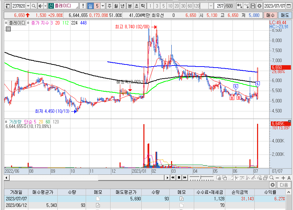Viewport: 293px width, 210px height.
Task: Select the 년 (yearly) period toggle
Action: [123, 6]
